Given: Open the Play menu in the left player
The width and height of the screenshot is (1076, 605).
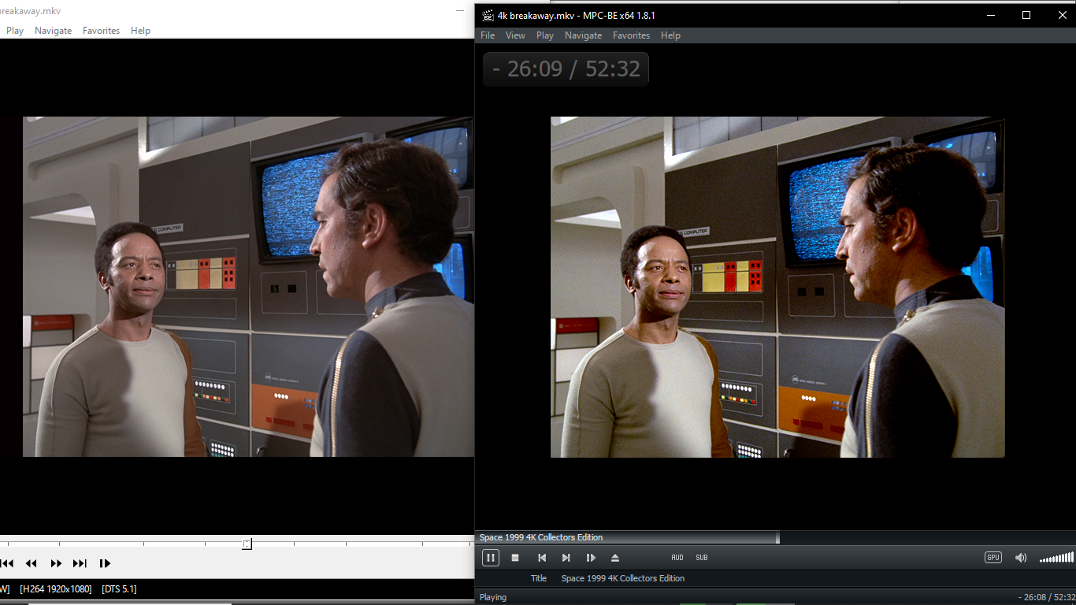Looking at the screenshot, I should point(15,31).
